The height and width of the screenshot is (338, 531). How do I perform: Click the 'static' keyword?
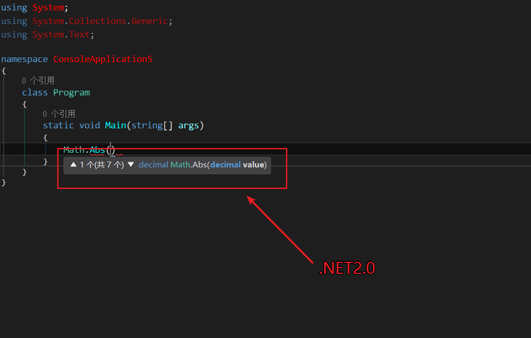pos(58,125)
